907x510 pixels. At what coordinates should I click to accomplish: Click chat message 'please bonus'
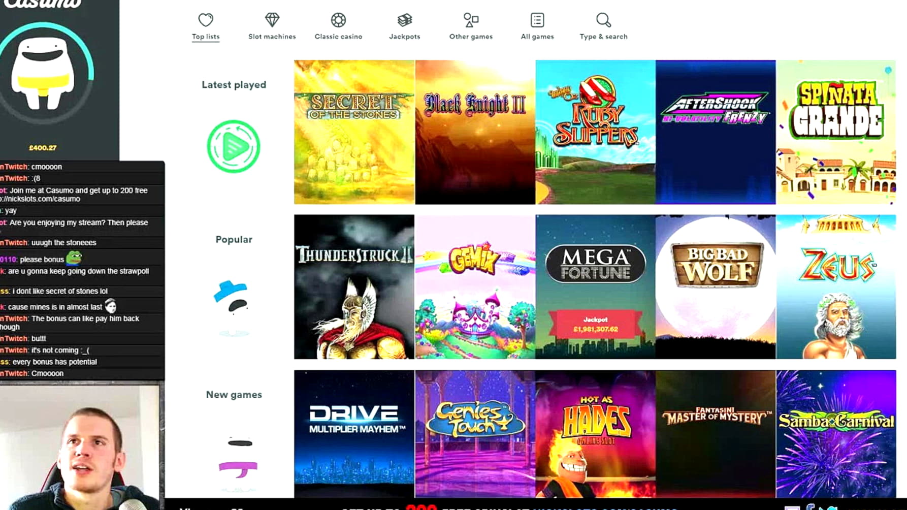coord(42,260)
